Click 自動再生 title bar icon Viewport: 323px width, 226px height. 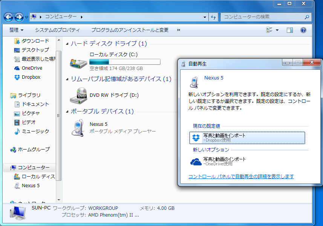coord(183,64)
